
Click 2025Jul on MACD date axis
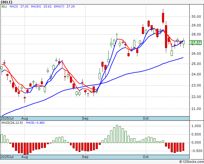click(7, 157)
